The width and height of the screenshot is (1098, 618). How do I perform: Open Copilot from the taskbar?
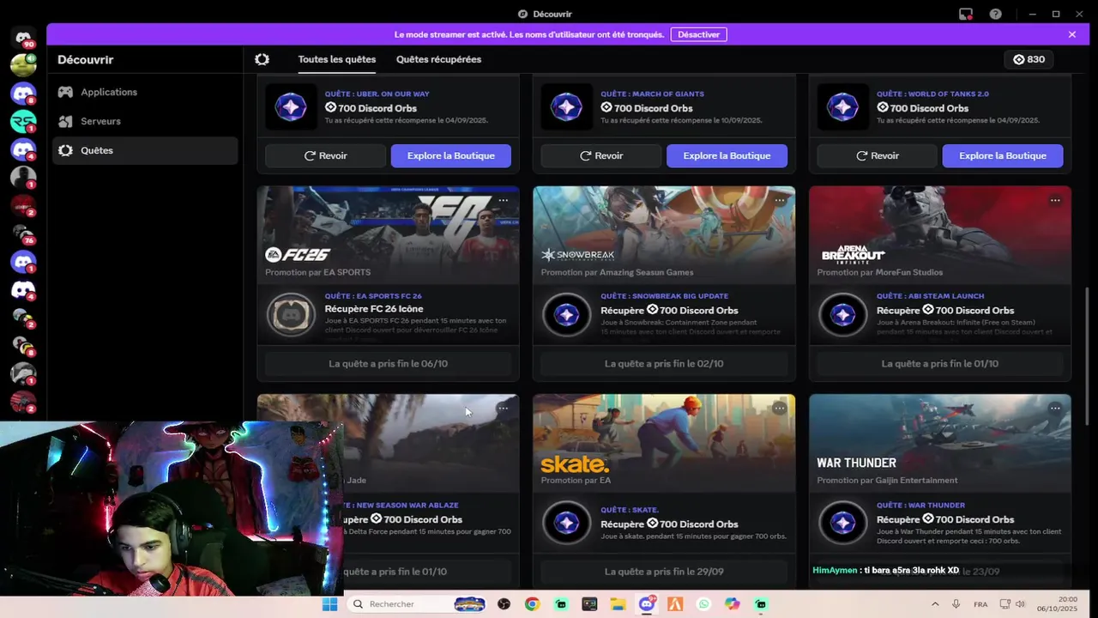[732, 604]
